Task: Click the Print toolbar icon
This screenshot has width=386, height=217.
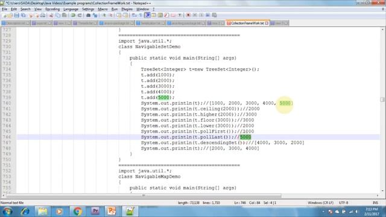Action: [43, 15]
